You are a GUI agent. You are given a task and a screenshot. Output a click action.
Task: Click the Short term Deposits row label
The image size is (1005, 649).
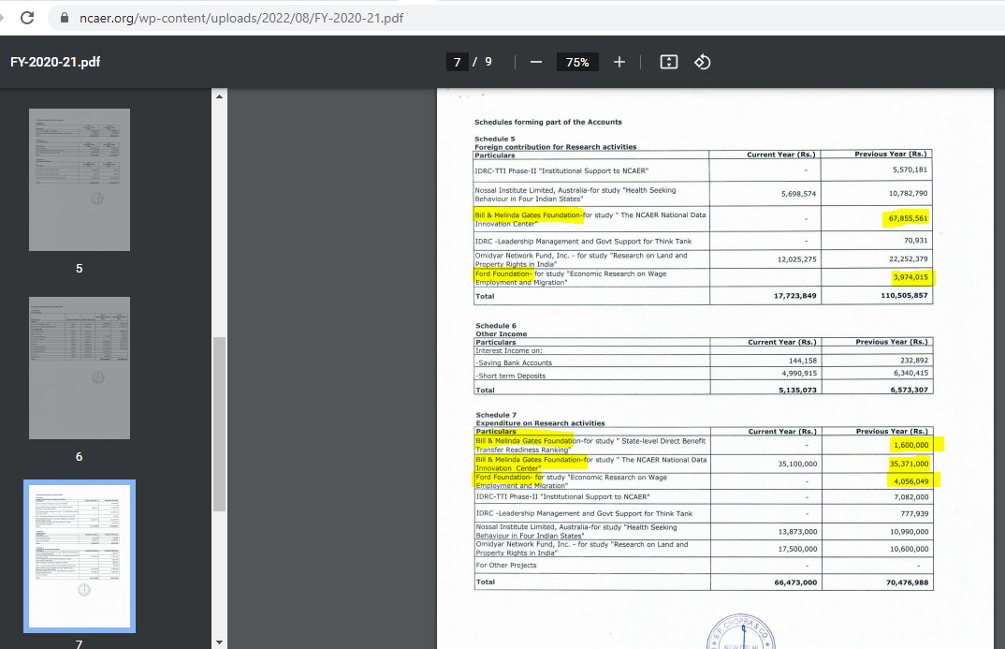pos(510,376)
